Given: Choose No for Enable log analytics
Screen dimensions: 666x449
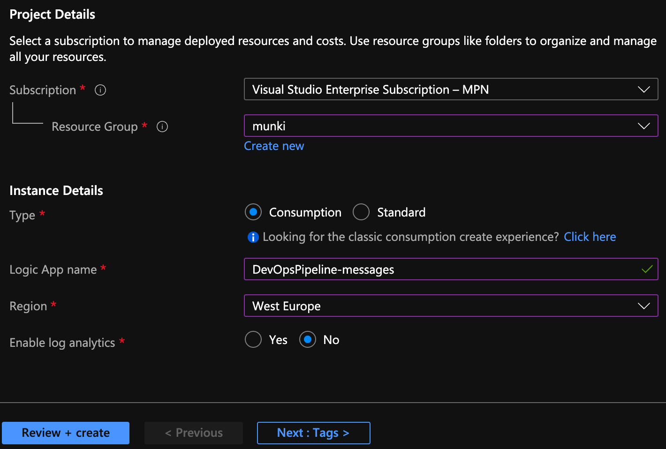Looking at the screenshot, I should (308, 340).
